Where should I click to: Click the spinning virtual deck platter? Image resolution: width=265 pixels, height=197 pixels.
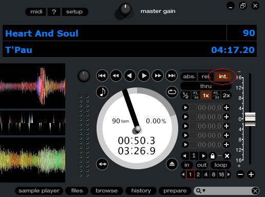tap(137, 128)
